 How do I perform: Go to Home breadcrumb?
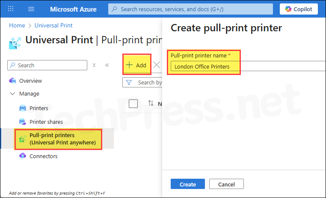point(17,25)
